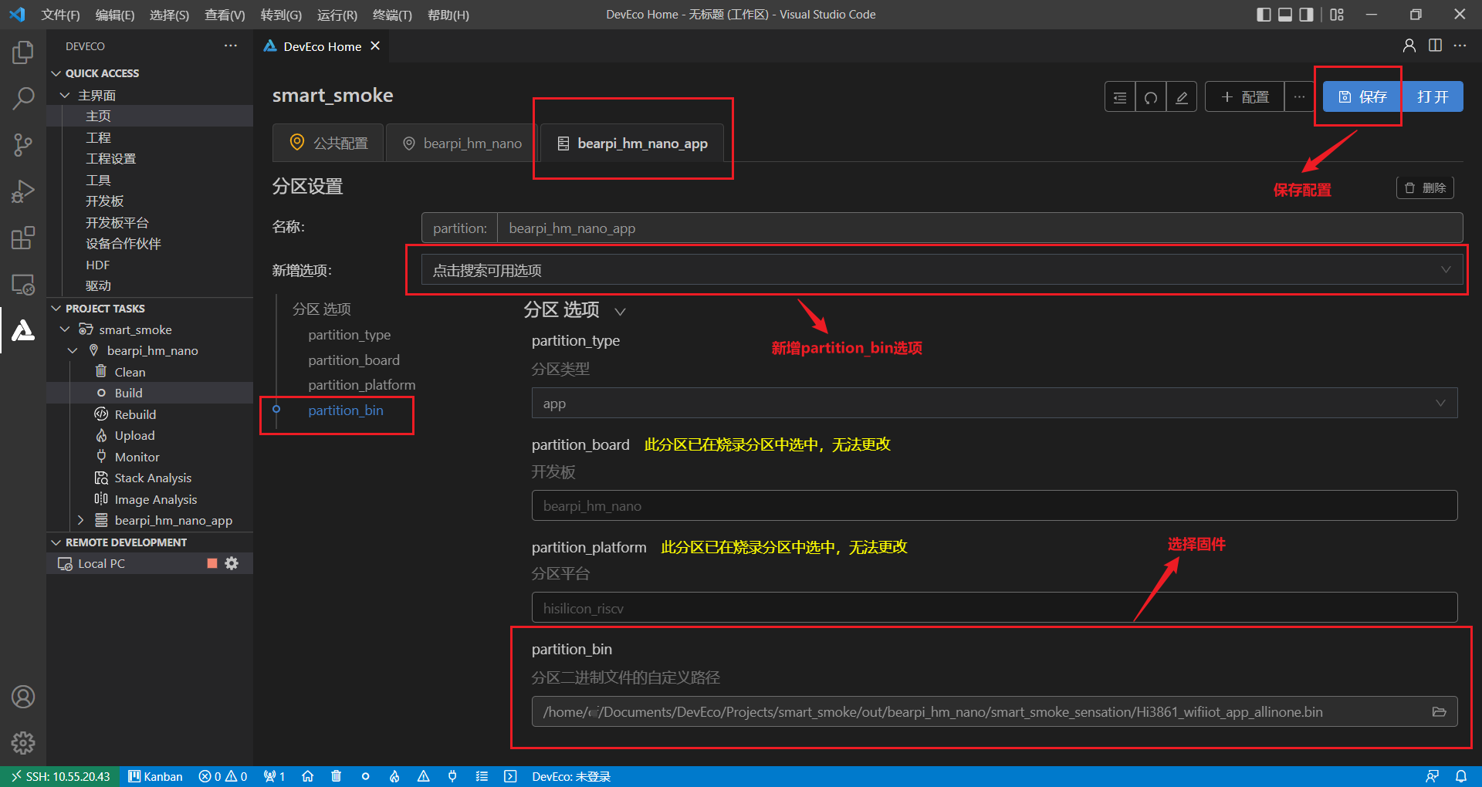Close the DevEco Home editor tab
Viewport: 1482px width, 787px height.
click(x=375, y=46)
